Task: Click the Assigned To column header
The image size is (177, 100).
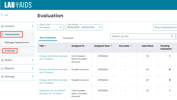Action: (x=78, y=46)
